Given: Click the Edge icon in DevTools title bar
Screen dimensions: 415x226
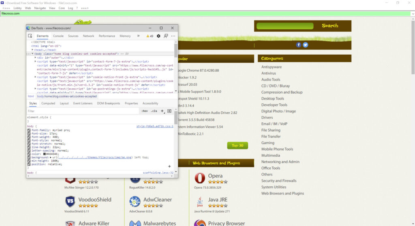Looking at the screenshot, I should [28, 28].
